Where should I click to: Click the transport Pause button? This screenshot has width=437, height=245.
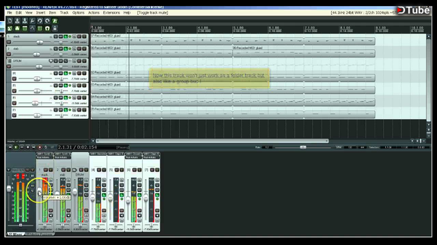coord(22,147)
